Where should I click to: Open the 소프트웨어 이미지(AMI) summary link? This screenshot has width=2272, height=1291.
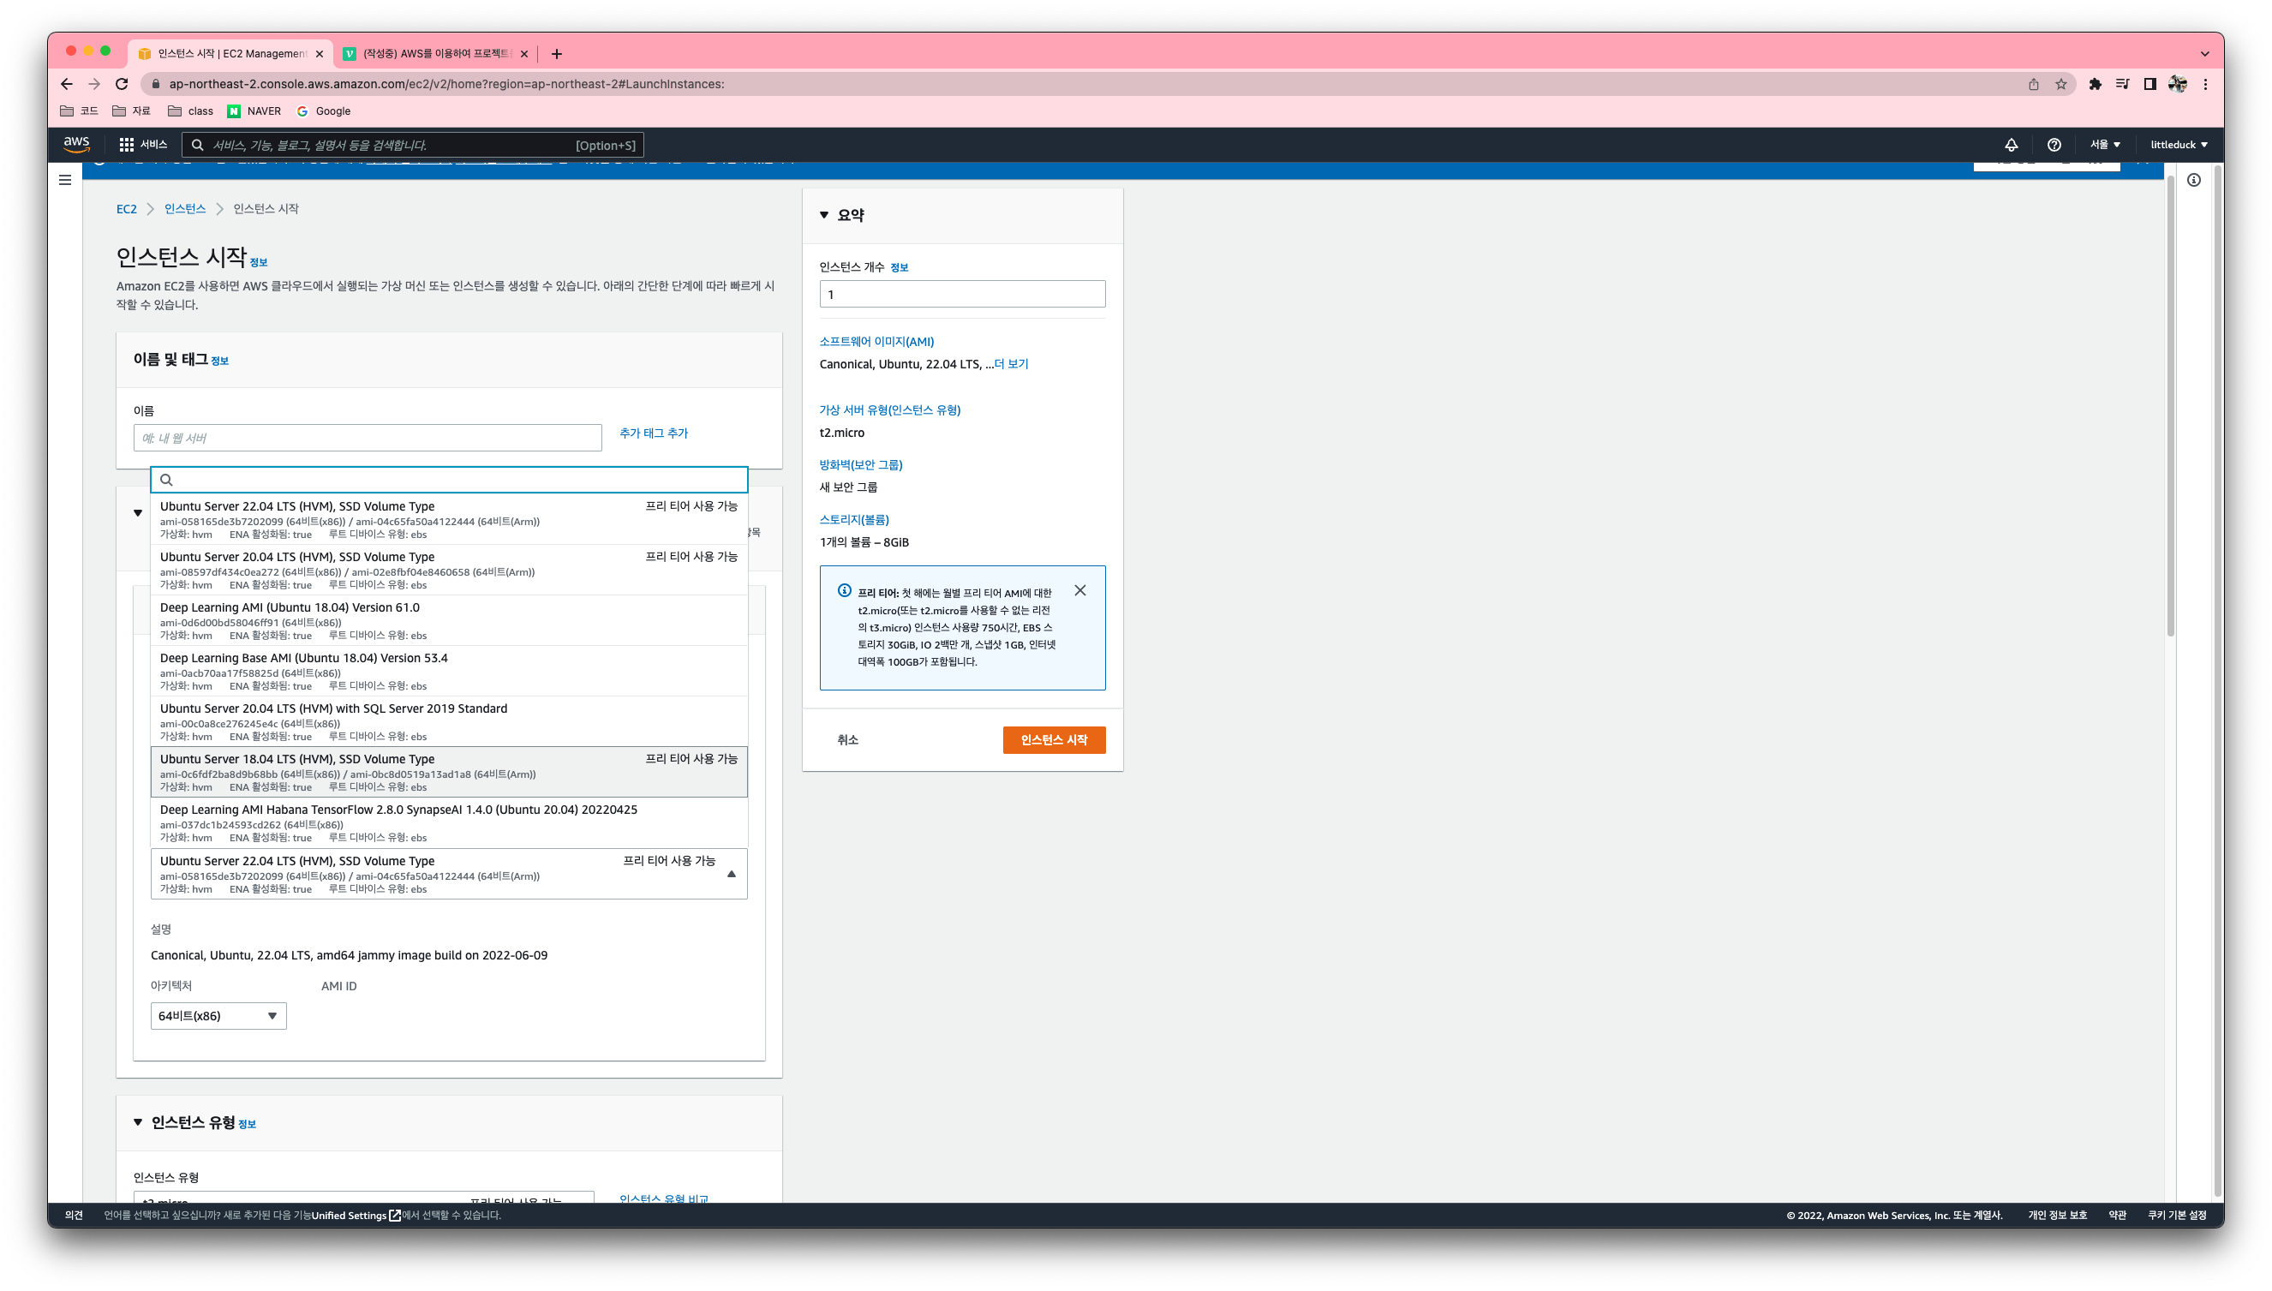coord(876,341)
